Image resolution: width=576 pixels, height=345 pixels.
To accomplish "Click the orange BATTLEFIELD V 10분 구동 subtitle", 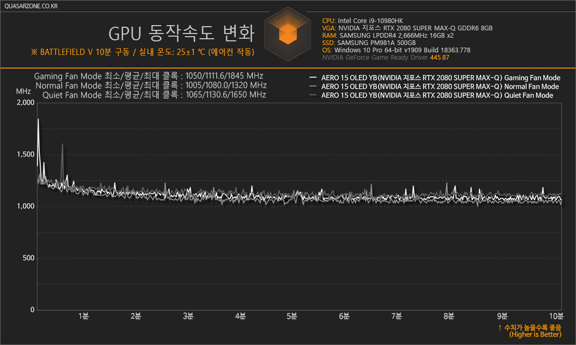I will (143, 52).
